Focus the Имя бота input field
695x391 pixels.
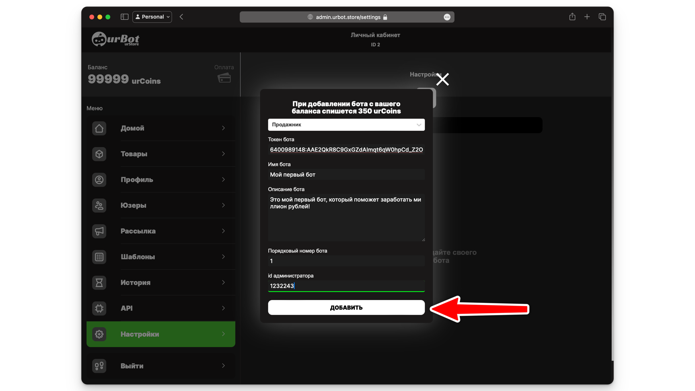coord(346,175)
